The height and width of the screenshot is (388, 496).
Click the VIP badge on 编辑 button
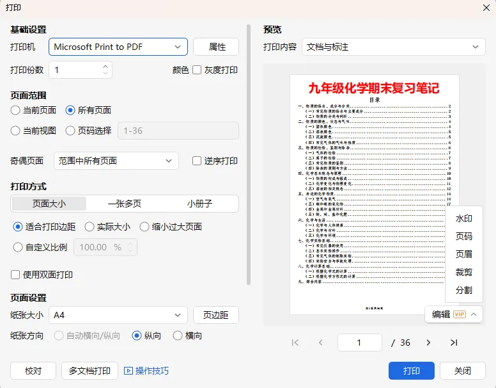click(x=460, y=314)
